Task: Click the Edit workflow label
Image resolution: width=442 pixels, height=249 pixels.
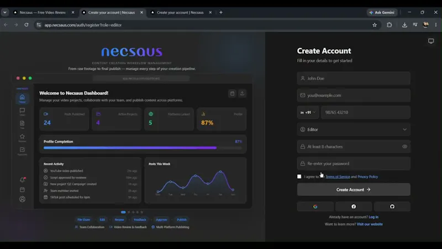Action: [102, 220]
